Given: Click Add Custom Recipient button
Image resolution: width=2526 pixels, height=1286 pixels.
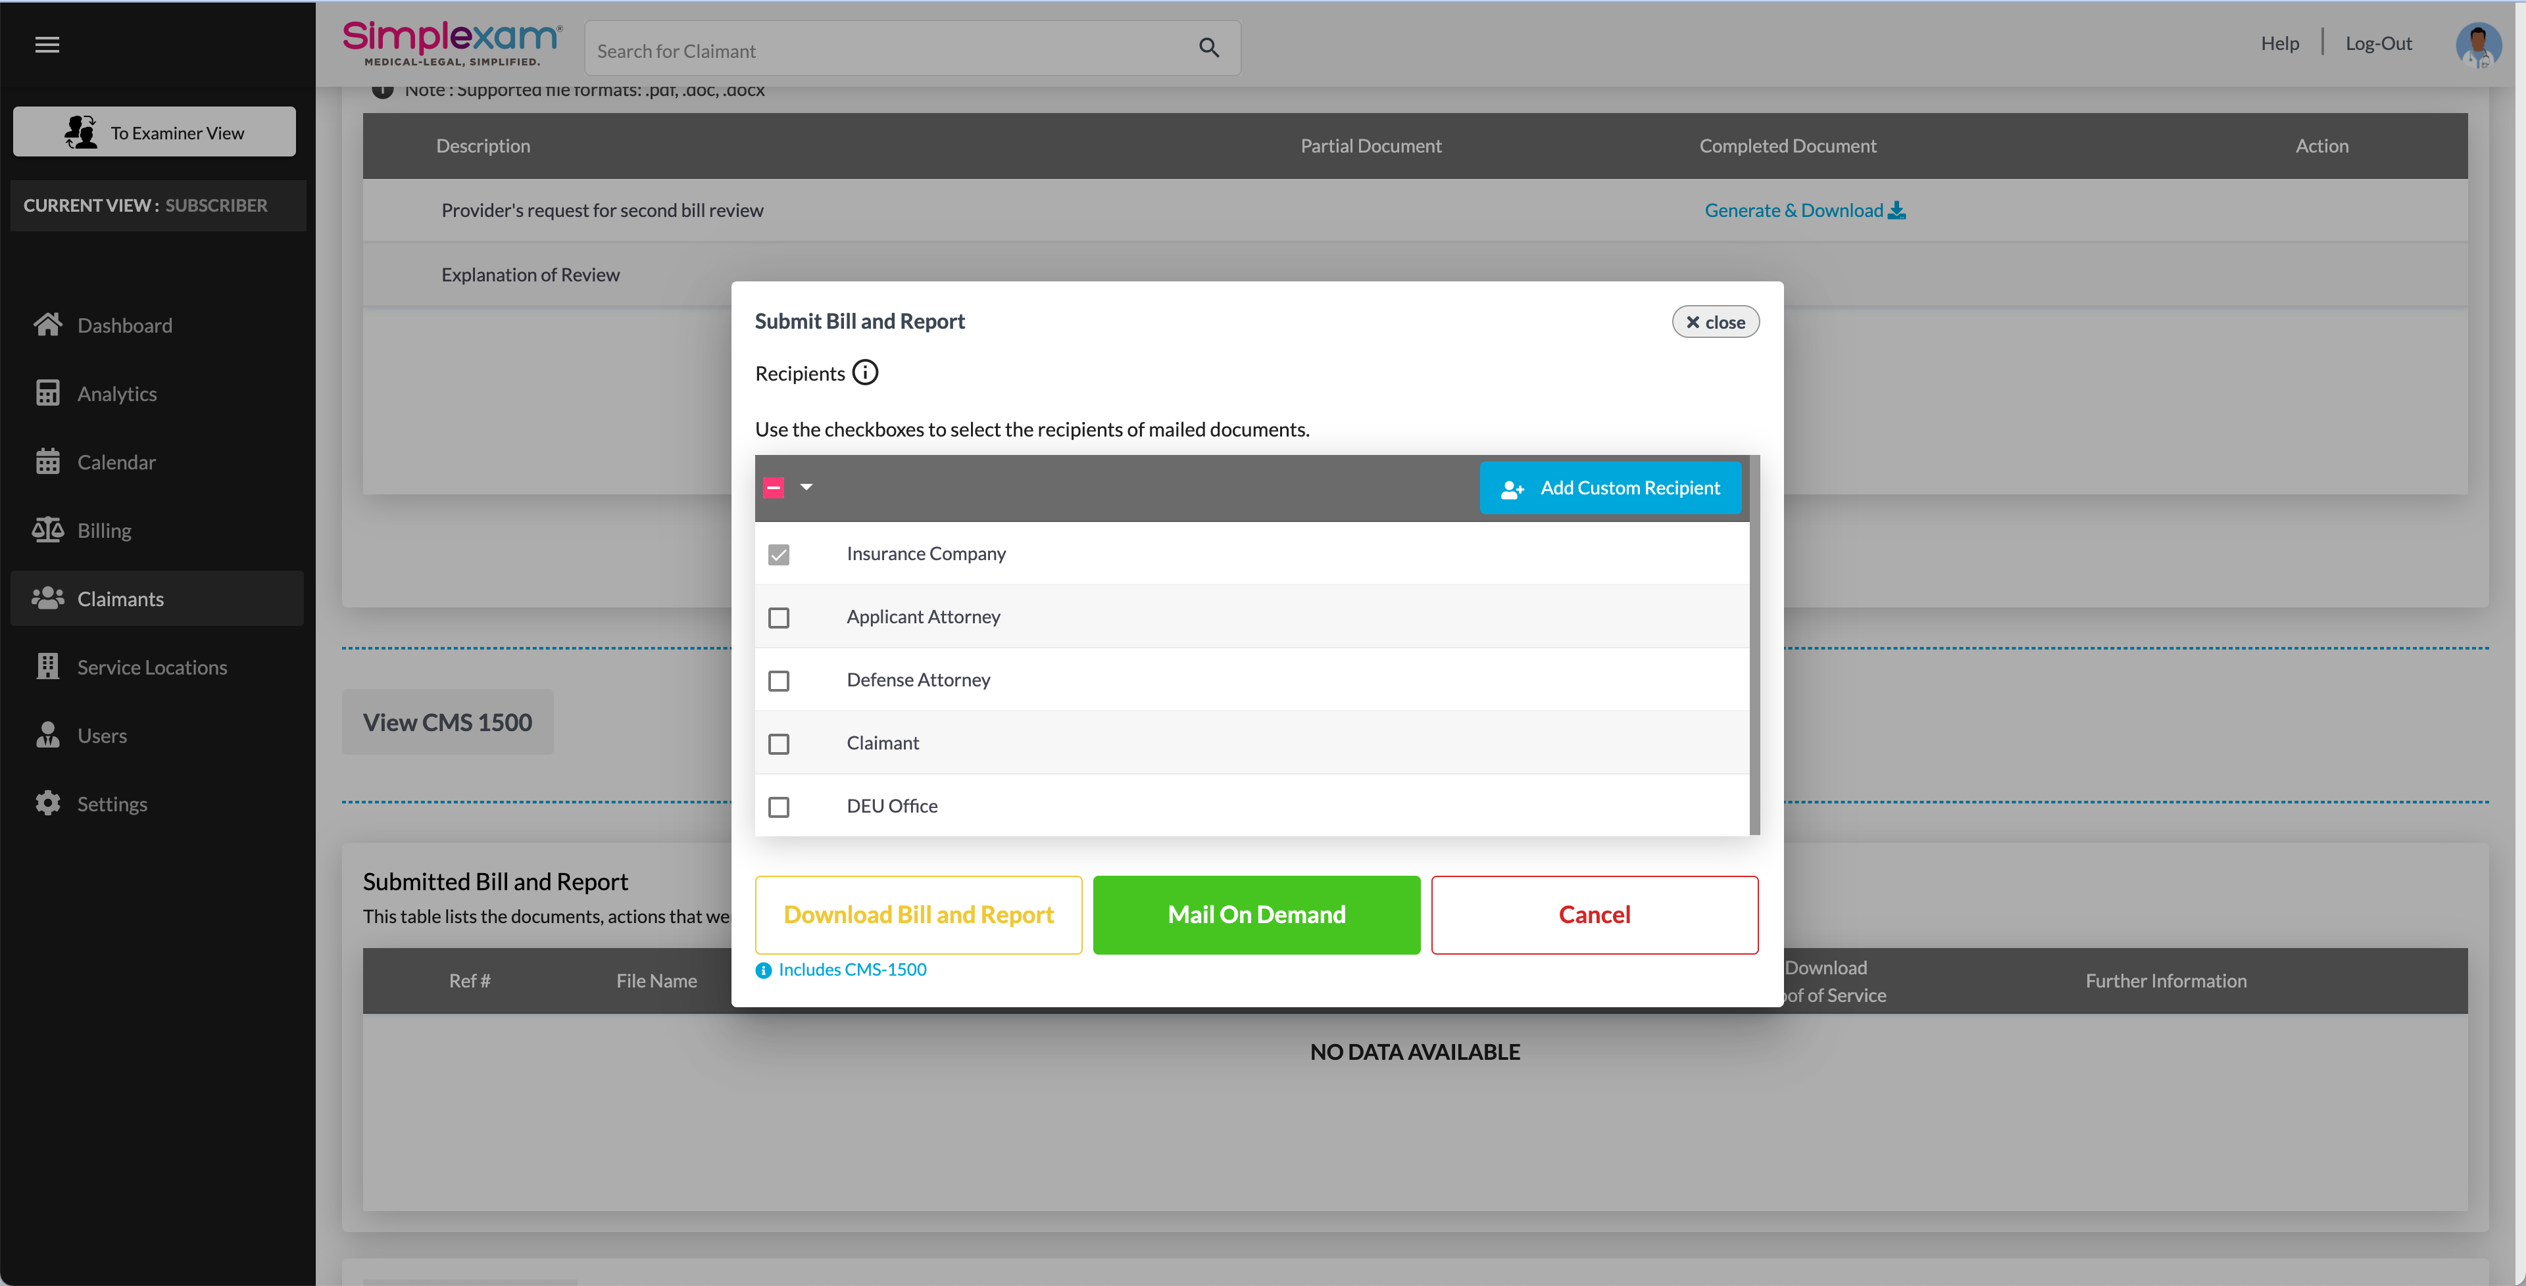Looking at the screenshot, I should (x=1610, y=488).
